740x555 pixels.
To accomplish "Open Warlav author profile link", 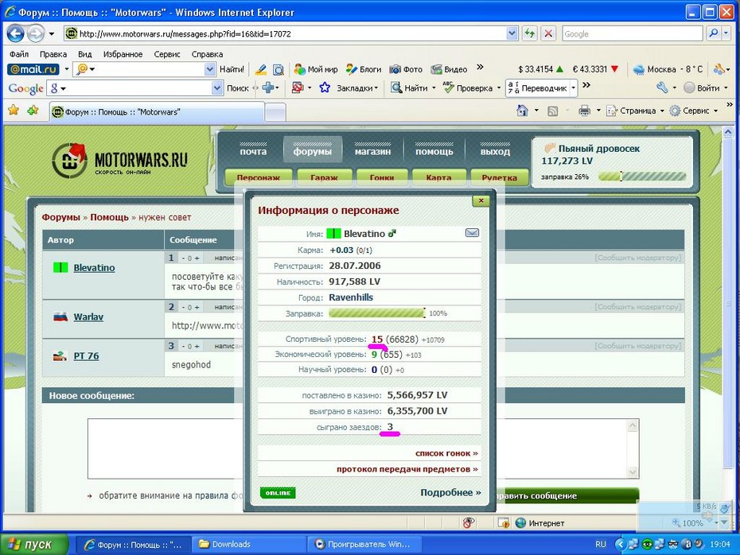I will pos(88,317).
